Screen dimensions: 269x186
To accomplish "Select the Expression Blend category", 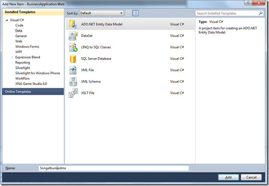I will [28, 57].
